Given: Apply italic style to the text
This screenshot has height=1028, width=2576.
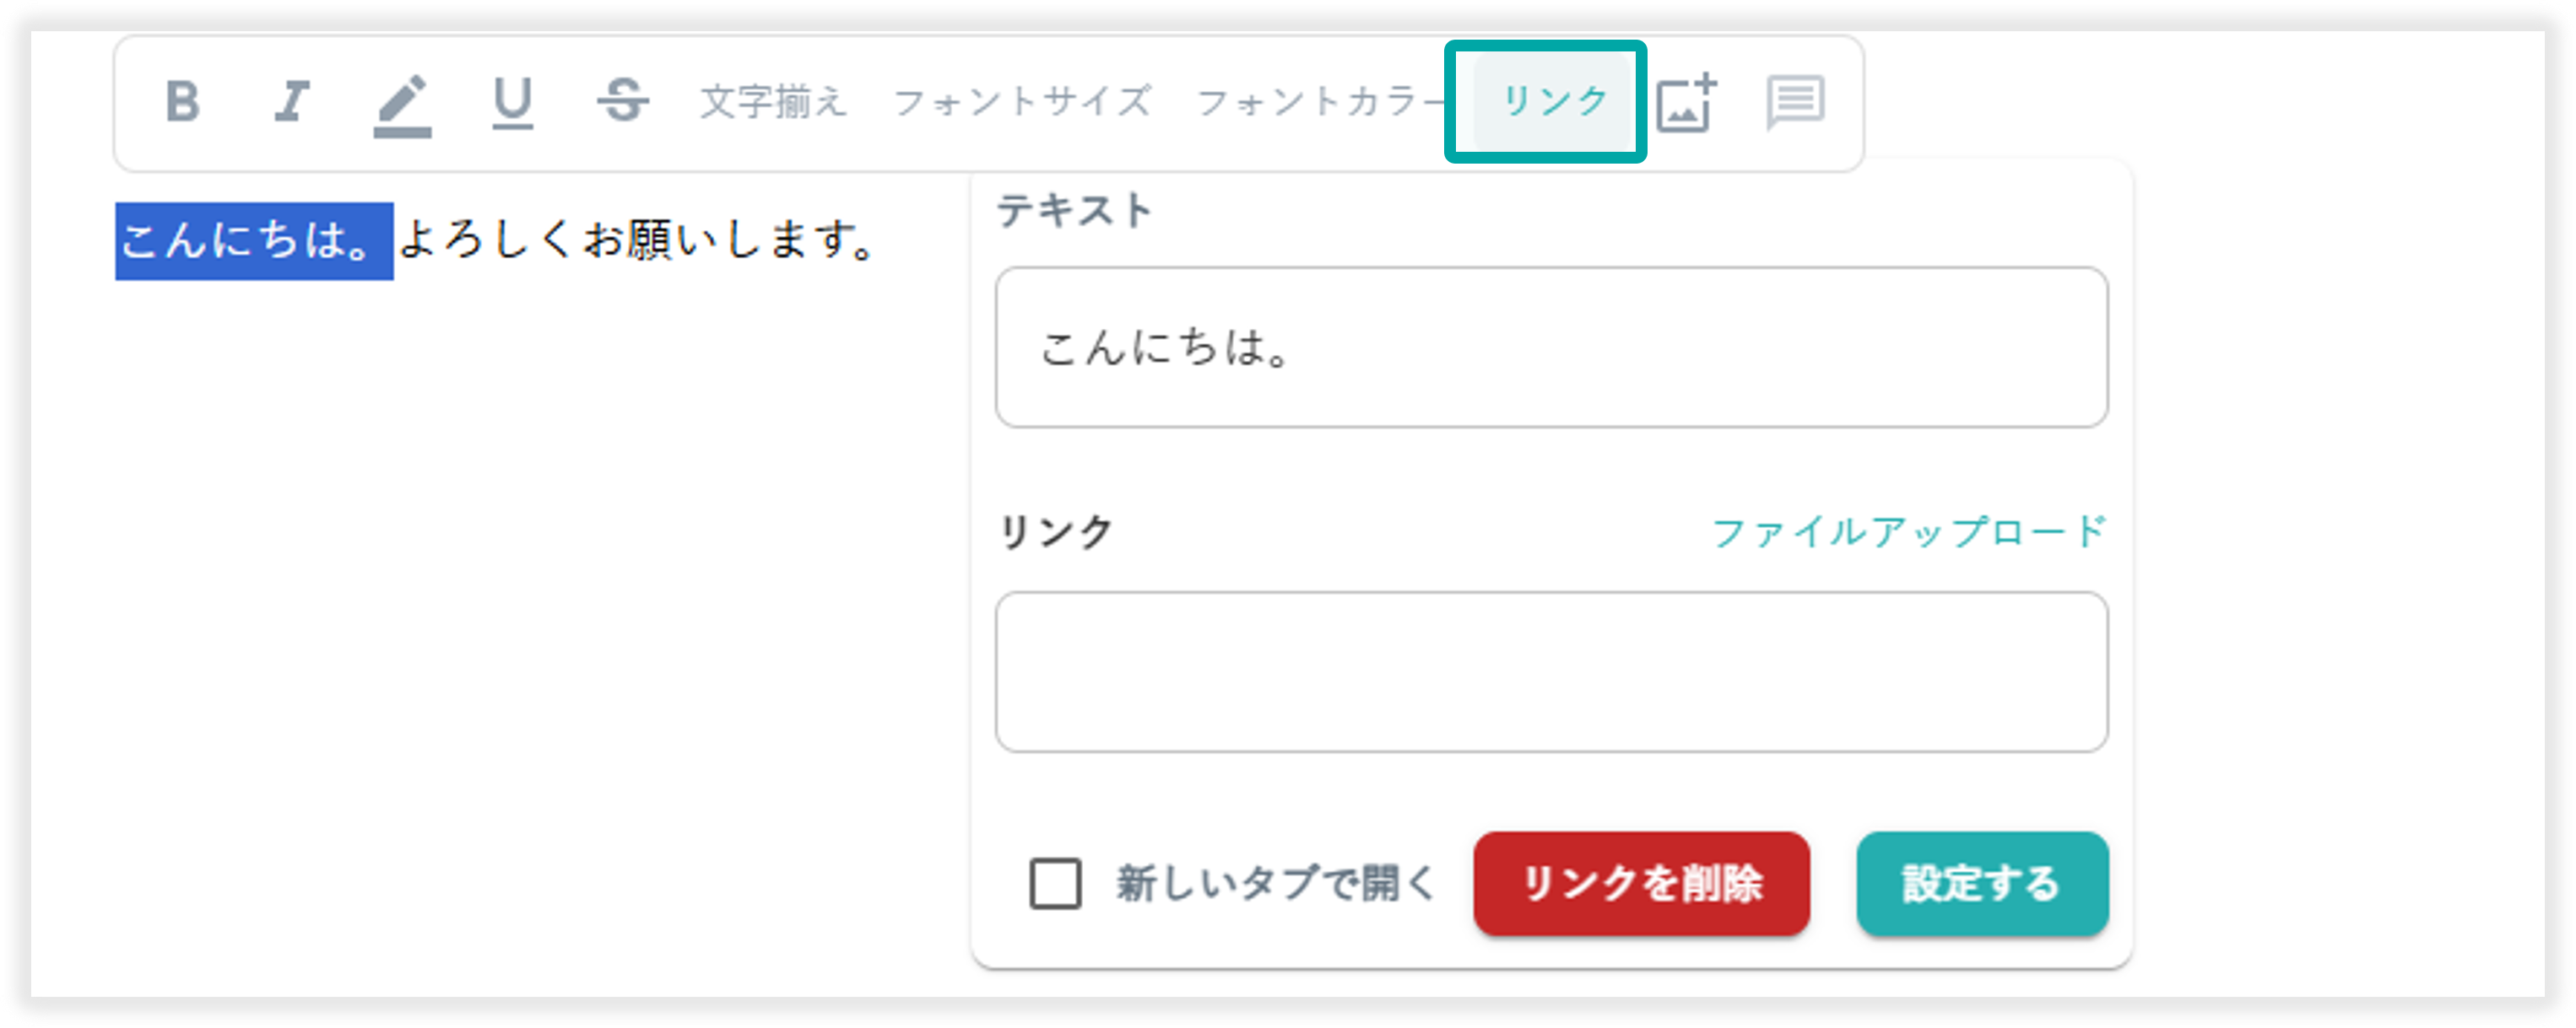Looking at the screenshot, I should click(x=292, y=101).
